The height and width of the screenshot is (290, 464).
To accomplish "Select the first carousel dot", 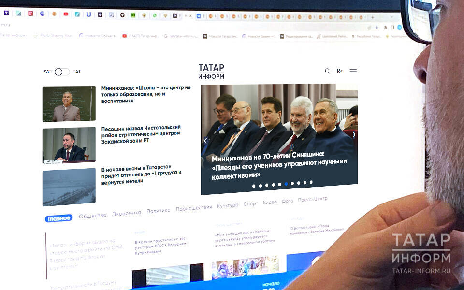I will [x=254, y=186].
